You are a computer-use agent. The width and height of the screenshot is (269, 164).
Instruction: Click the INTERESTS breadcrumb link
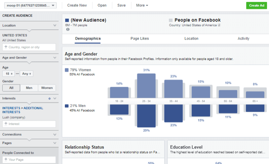coord(11,108)
